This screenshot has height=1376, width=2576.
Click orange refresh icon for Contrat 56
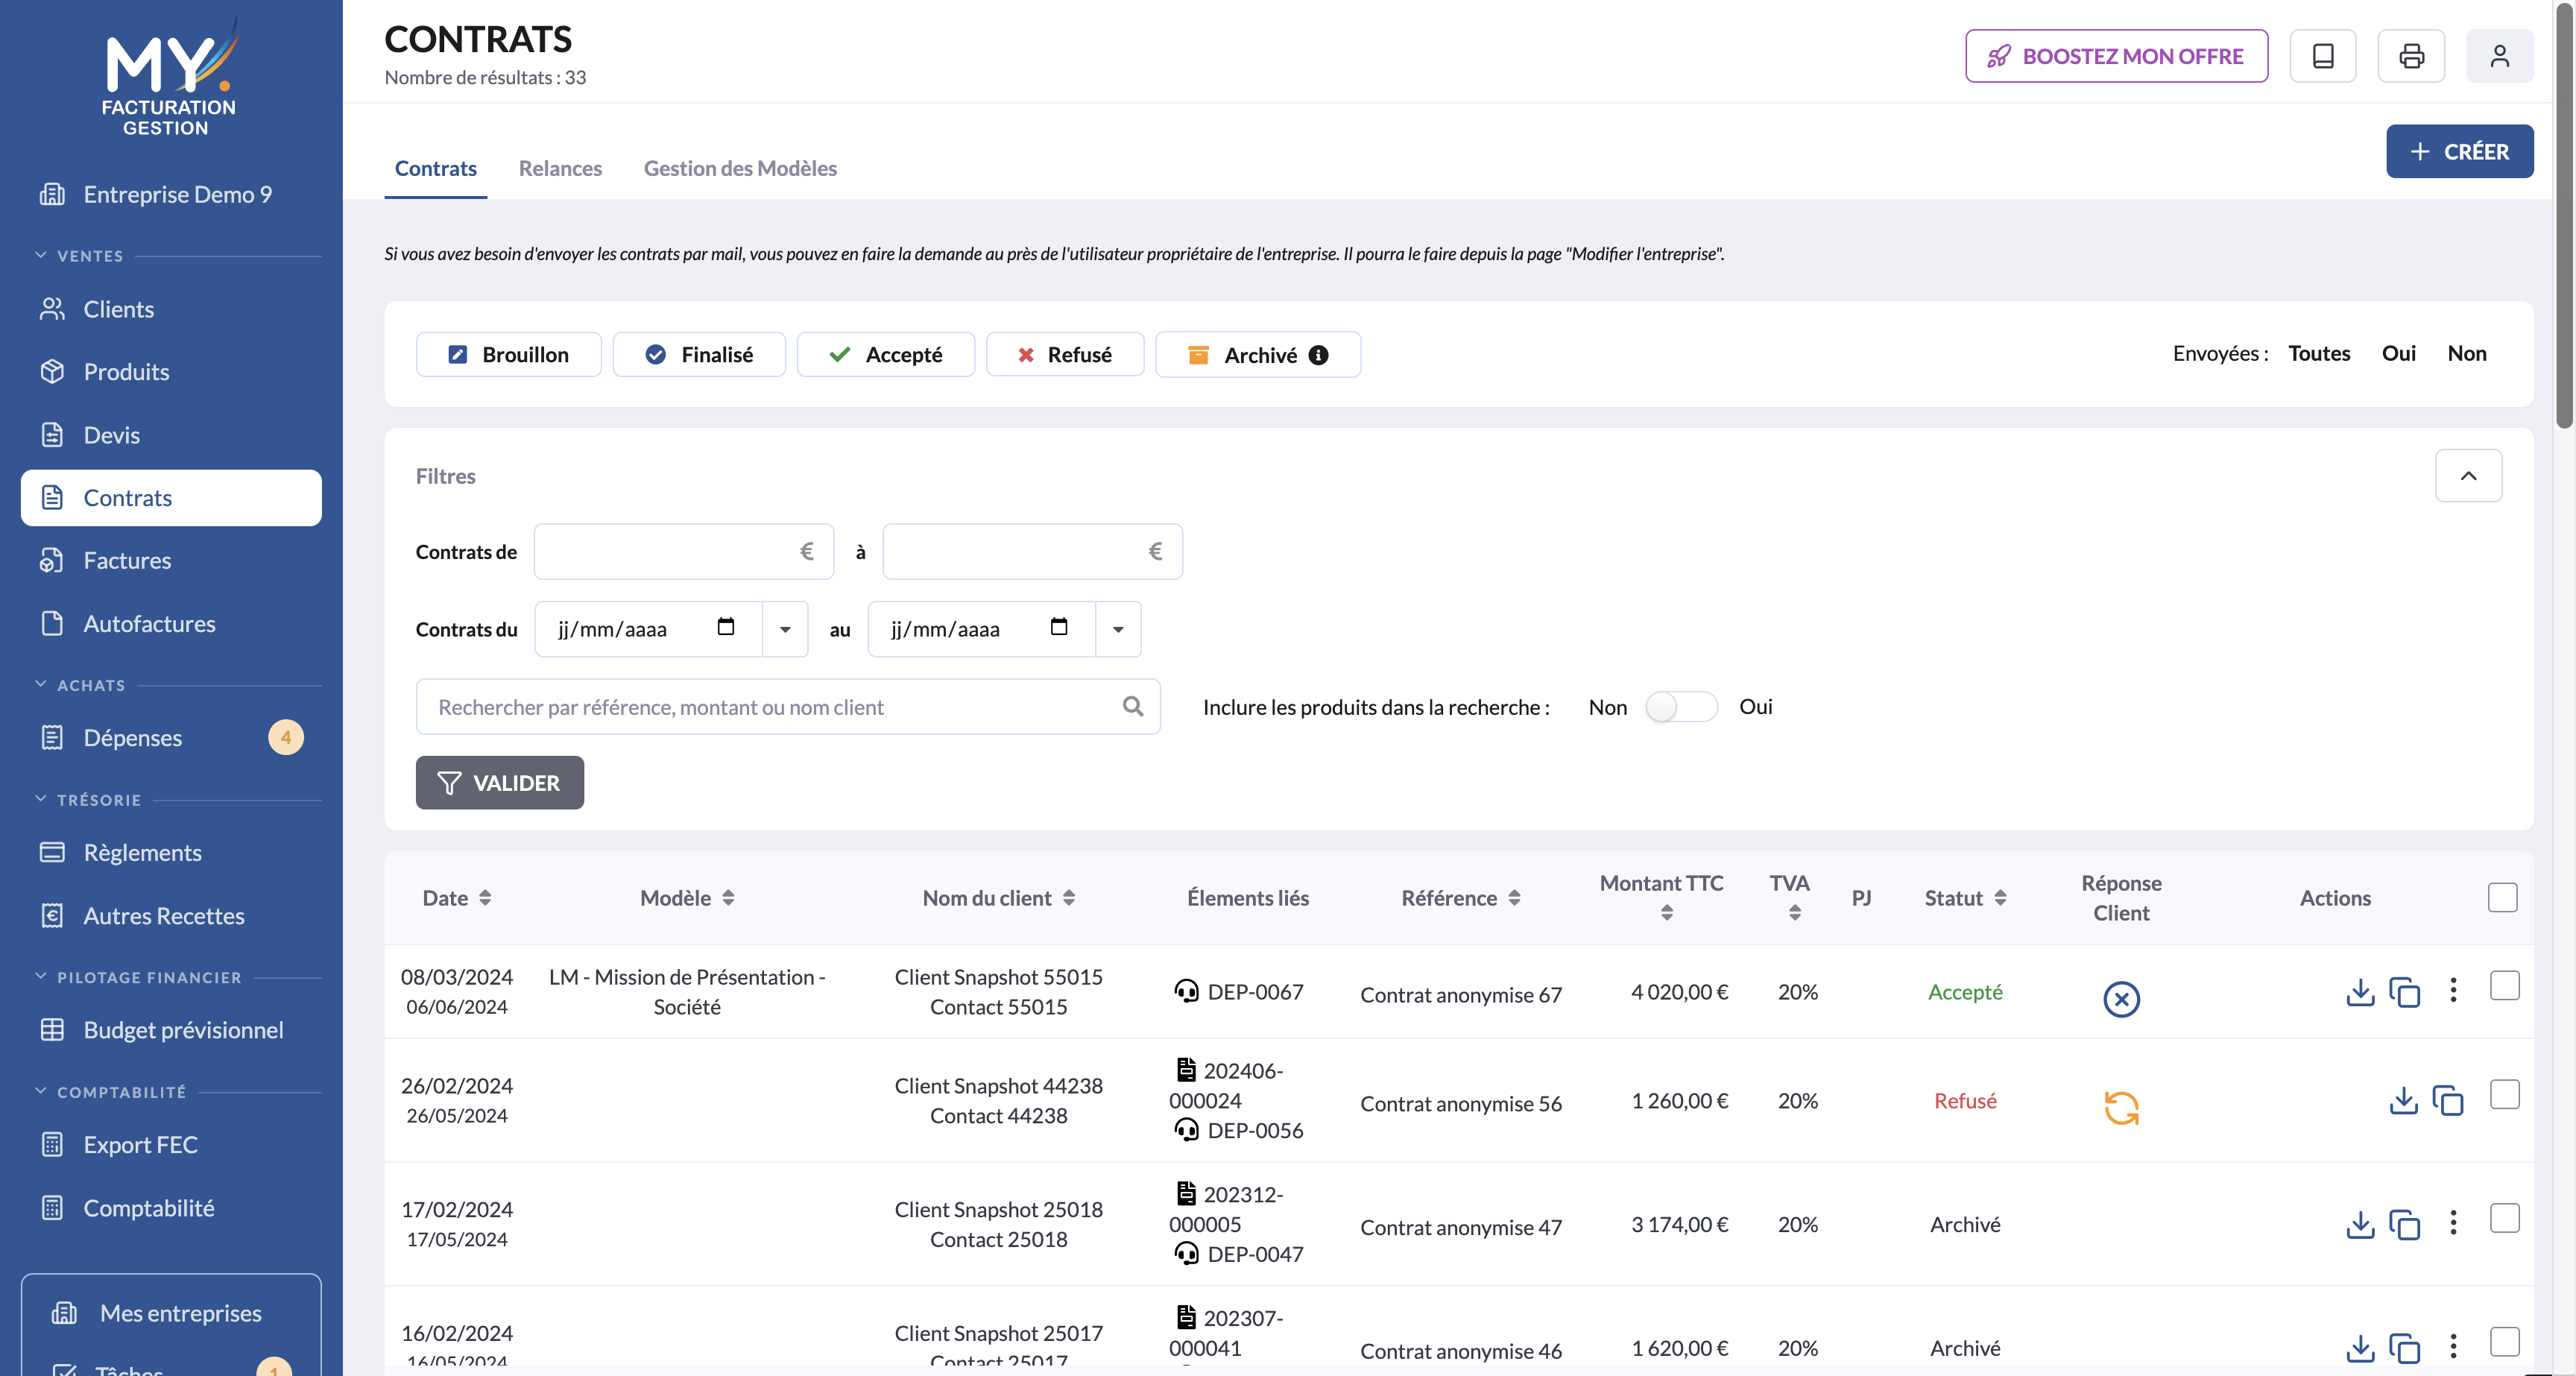pos(2121,1108)
